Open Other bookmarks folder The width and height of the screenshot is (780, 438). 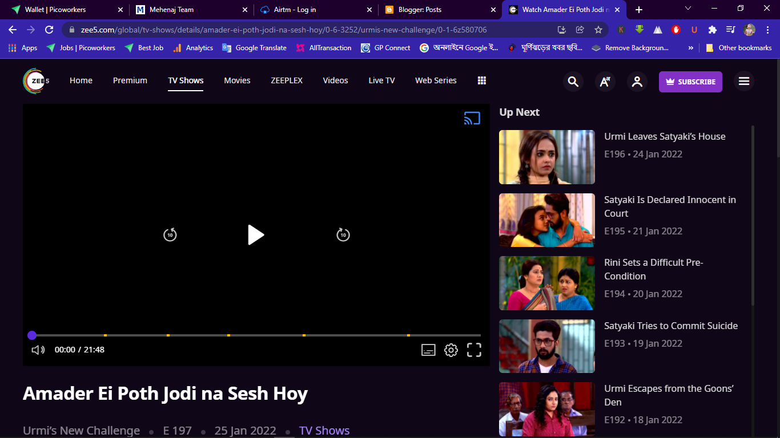pyautogui.click(x=738, y=48)
